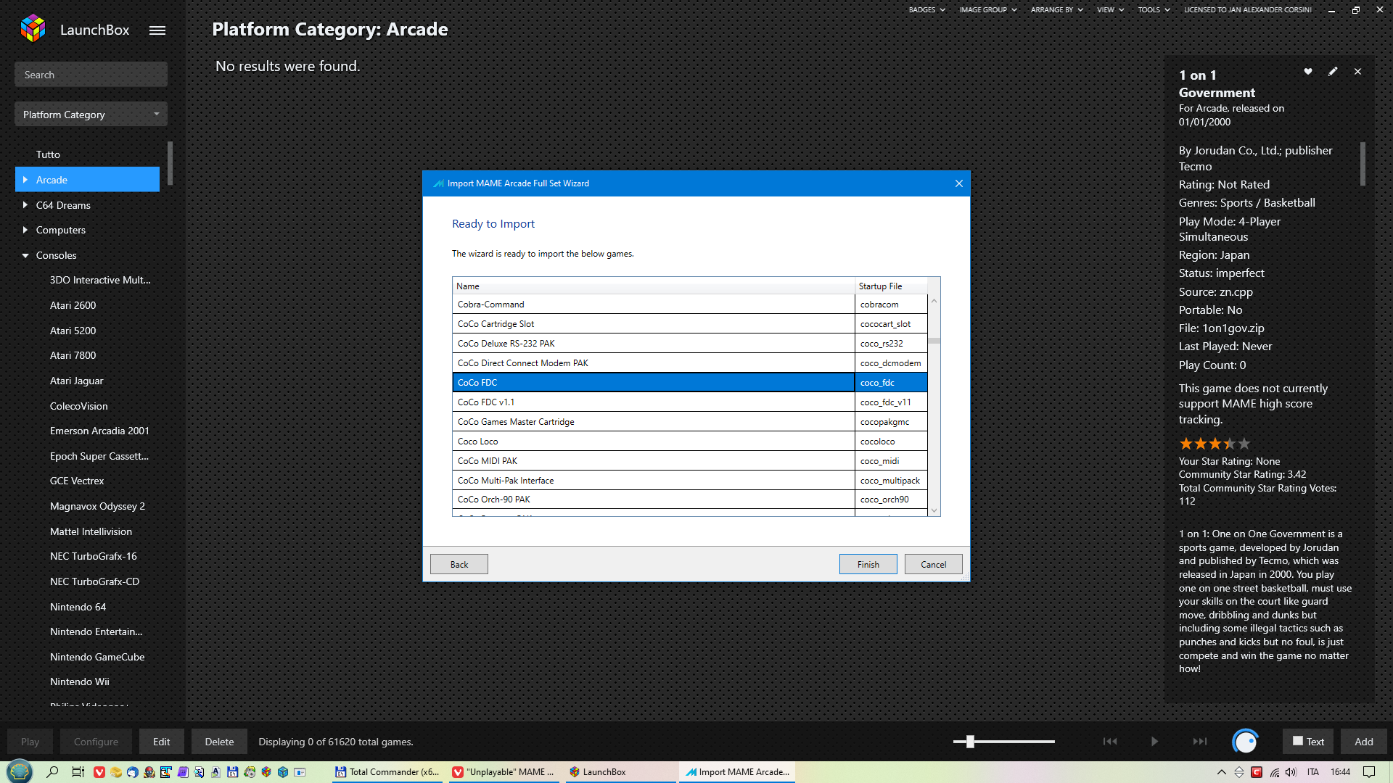Image resolution: width=1393 pixels, height=783 pixels.
Task: Close the game details side panel
Action: coord(1357,72)
